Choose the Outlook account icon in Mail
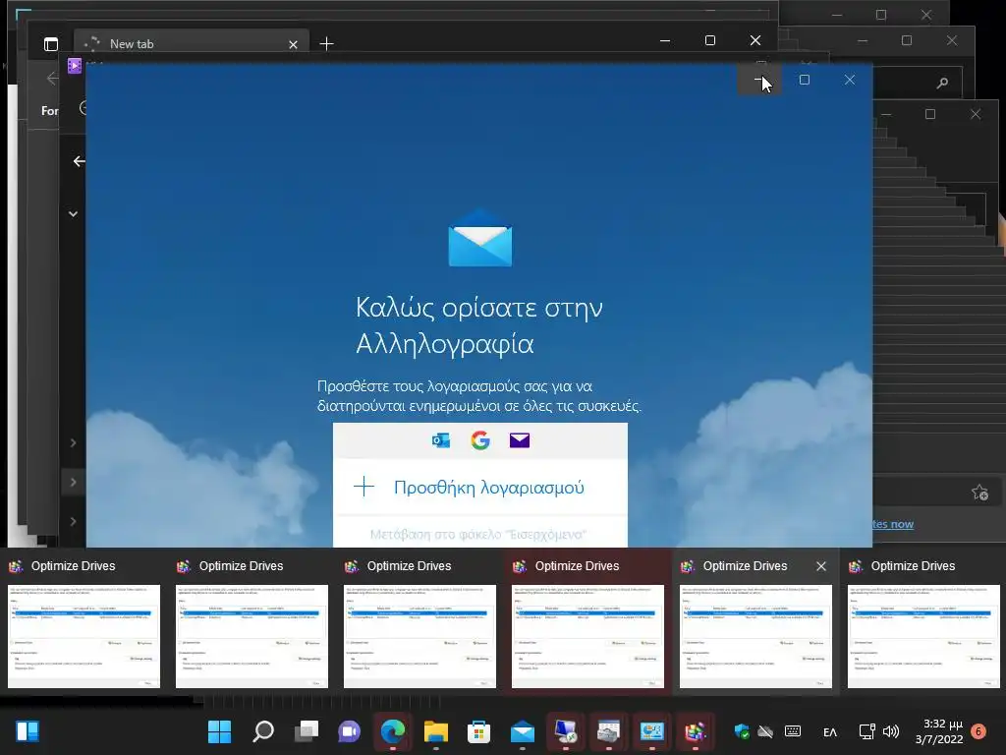The width and height of the screenshot is (1006, 755). point(441,440)
